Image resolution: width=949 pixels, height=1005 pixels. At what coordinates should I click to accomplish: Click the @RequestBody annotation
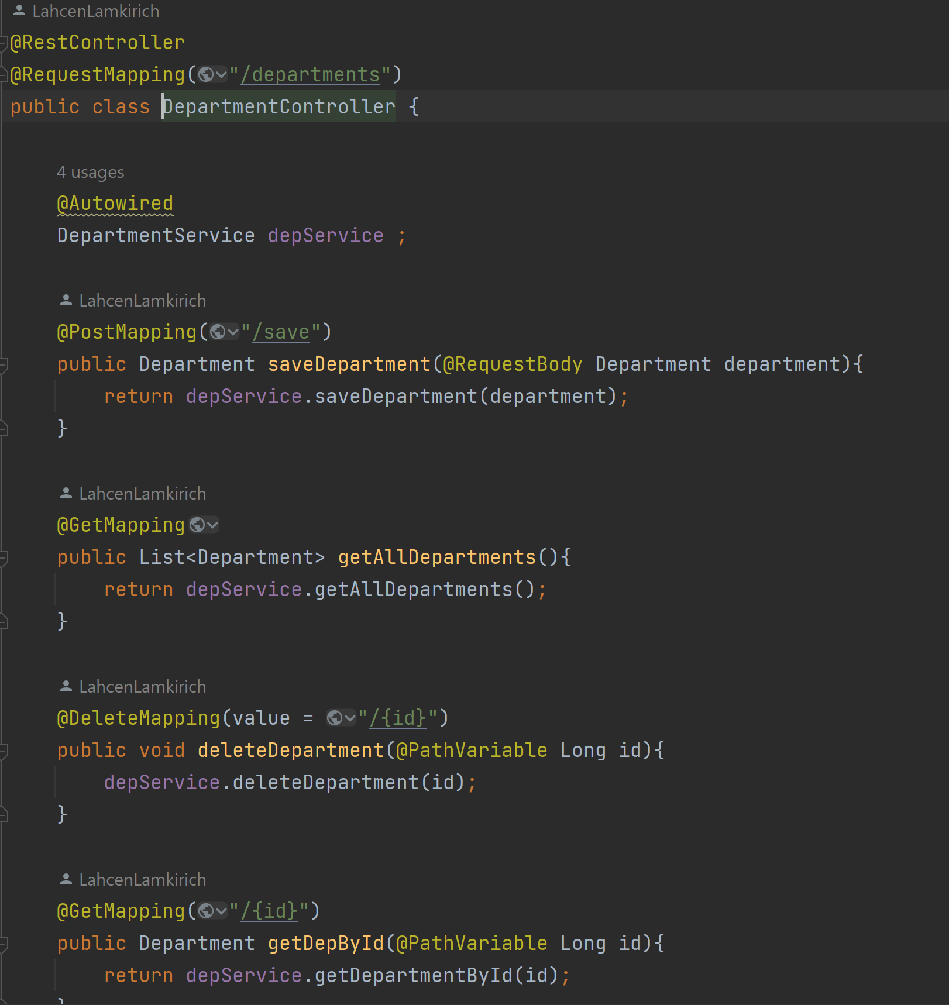(513, 364)
